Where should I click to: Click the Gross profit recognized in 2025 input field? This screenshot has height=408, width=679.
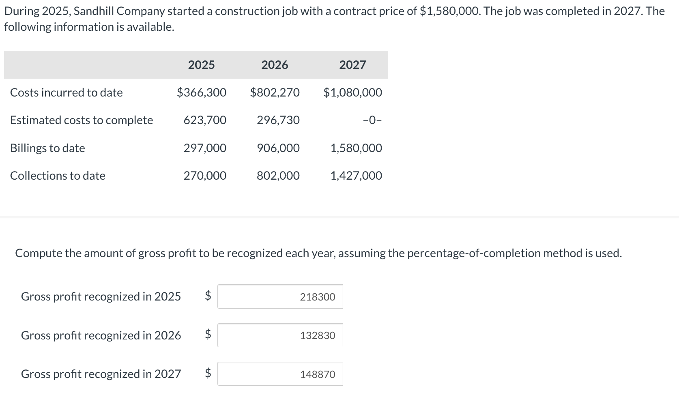(280, 296)
